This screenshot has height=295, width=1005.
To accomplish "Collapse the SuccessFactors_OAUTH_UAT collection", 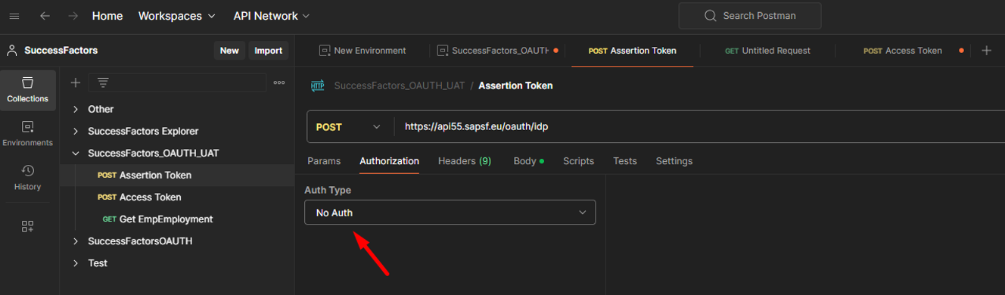I will pyautogui.click(x=76, y=153).
